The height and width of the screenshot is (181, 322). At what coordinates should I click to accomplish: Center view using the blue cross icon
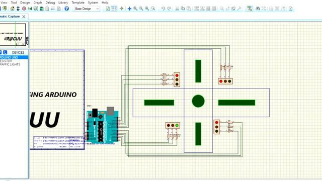pos(129,9)
